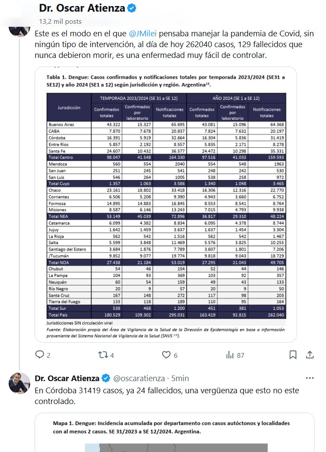This screenshot has height=452, width=326.
Task: Click the profile avatar on the Córdoba tweet
Action: 19,383
